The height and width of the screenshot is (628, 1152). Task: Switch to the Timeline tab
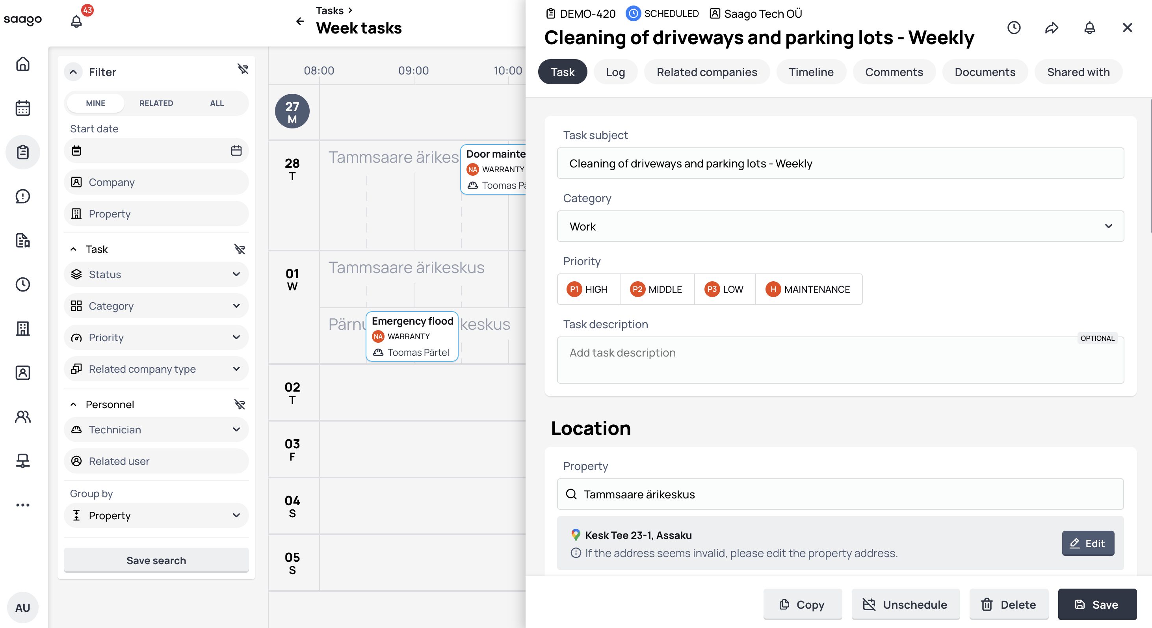[811, 72]
